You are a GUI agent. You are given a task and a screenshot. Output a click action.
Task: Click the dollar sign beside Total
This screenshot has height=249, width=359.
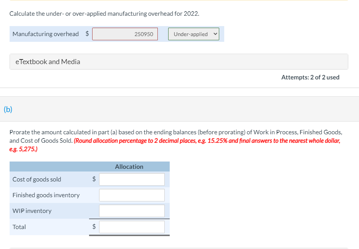pos(93,227)
